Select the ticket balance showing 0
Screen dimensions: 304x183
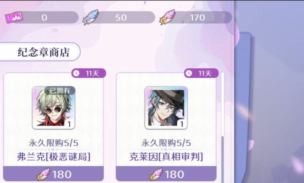44,18
